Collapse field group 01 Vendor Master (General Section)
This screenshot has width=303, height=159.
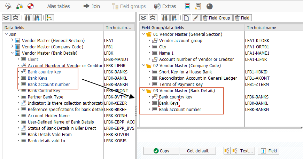(x=143, y=34)
